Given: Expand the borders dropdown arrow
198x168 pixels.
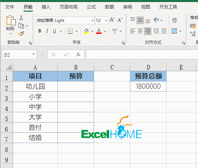Looking at the screenshot, I should click(x=76, y=31).
